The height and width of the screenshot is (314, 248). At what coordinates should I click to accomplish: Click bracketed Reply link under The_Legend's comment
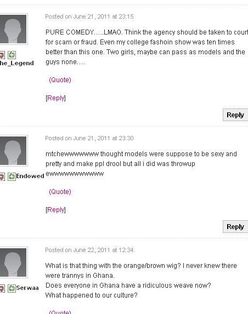[x=55, y=98]
